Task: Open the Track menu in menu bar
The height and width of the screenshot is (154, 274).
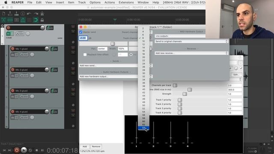Action: pos(82,3)
